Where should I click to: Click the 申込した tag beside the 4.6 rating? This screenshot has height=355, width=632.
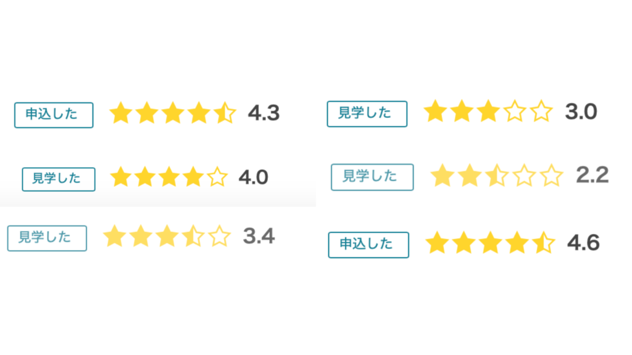pos(368,245)
